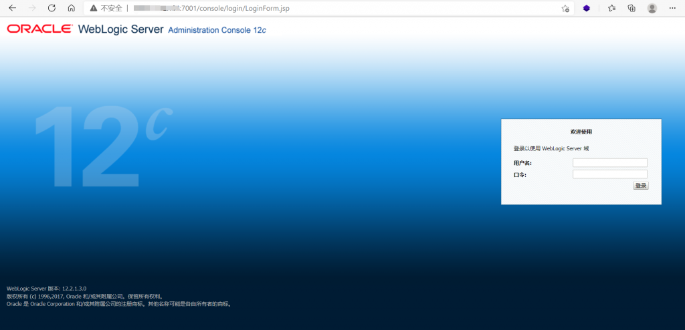The height and width of the screenshot is (330, 685).
Task: Click the 版权所有 1996,2017 copyright line
Action: click(85, 296)
